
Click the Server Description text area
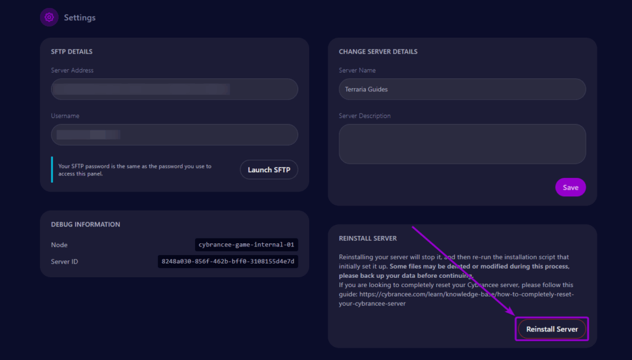(x=462, y=143)
